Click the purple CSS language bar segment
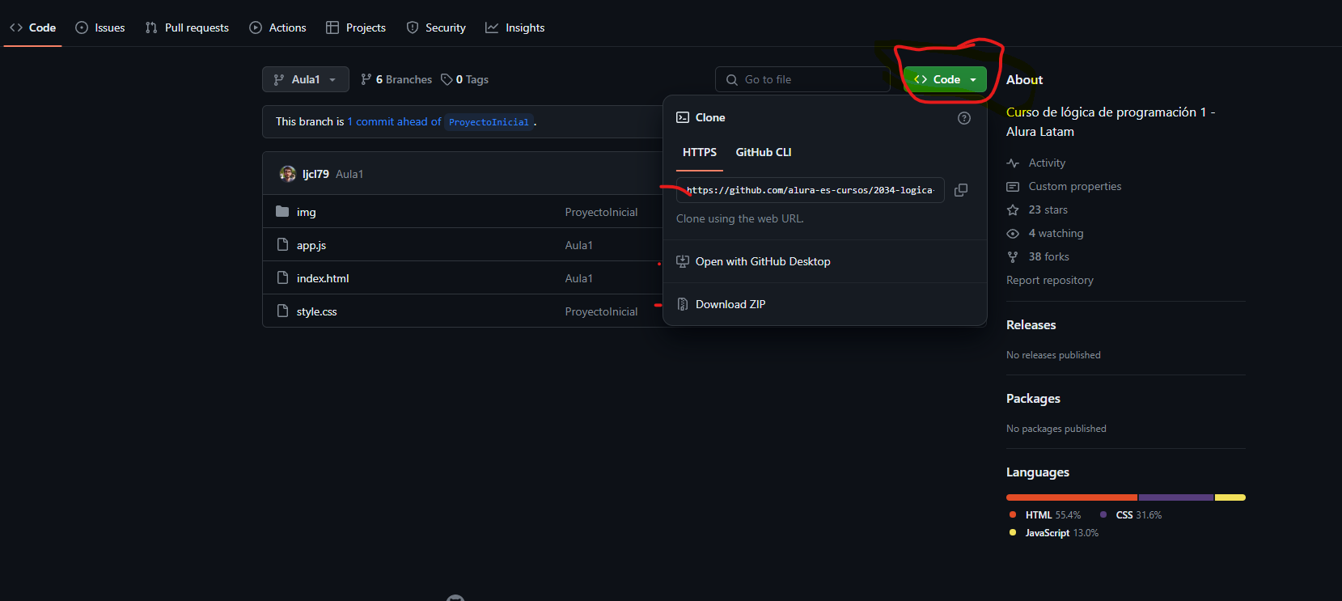This screenshot has width=1342, height=601. (x=1176, y=497)
